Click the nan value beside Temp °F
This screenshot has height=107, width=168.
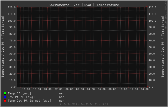(62, 93)
